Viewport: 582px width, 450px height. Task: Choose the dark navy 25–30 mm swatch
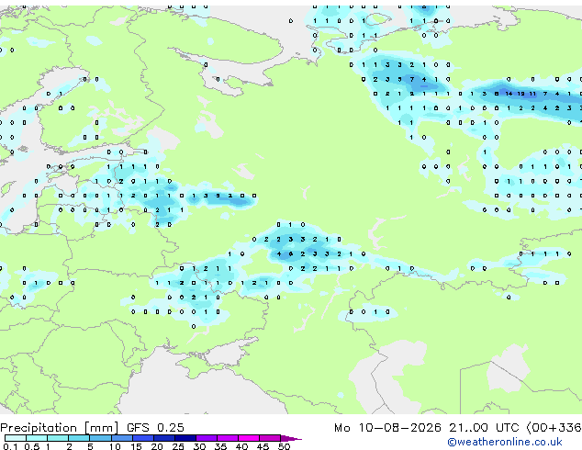(185, 438)
